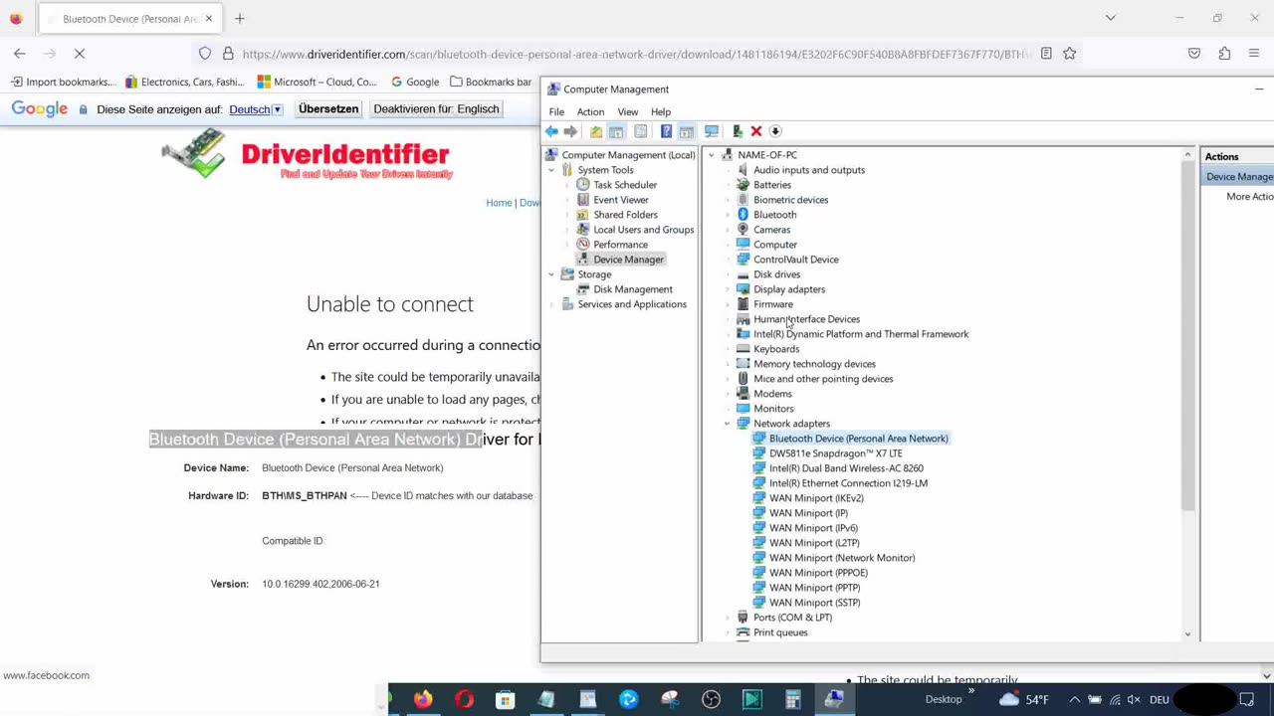
Task: Select Event Viewer in the tree
Action: (620, 200)
